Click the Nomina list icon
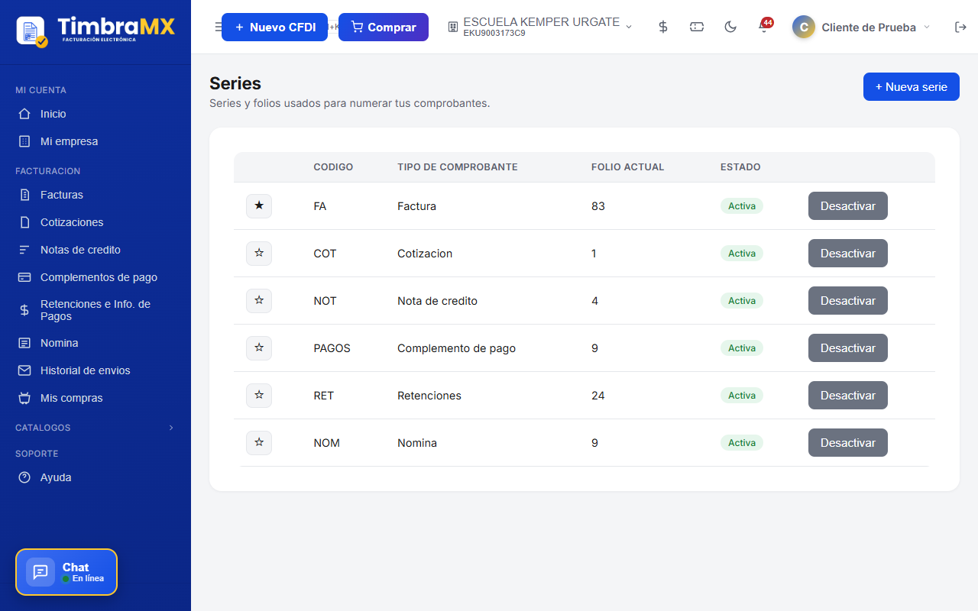 pyautogui.click(x=24, y=343)
